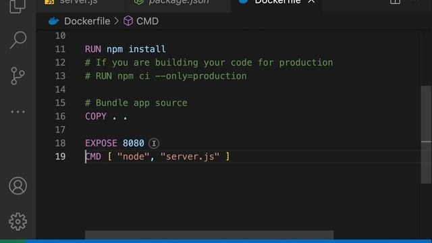
Task: Click line number 19 in gutter
Action: coord(60,157)
